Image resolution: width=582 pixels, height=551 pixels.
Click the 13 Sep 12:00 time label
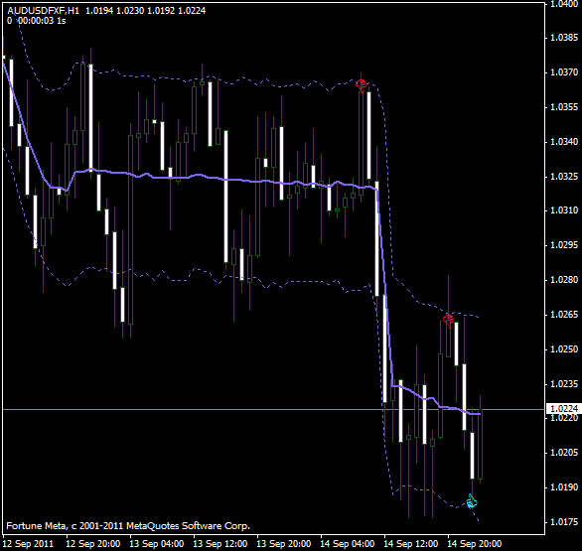[x=220, y=544]
